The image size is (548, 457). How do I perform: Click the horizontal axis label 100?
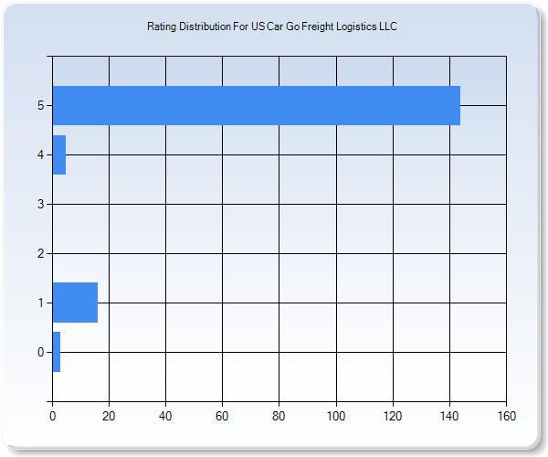click(336, 416)
